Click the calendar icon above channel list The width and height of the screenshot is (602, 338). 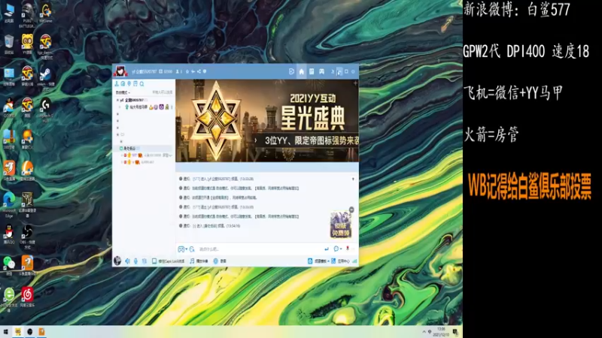coord(135,83)
